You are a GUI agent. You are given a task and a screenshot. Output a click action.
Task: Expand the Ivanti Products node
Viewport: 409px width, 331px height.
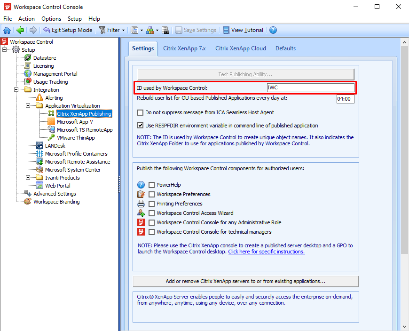tap(28, 178)
